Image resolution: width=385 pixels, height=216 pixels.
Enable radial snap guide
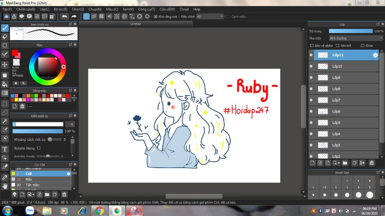pos(117,17)
